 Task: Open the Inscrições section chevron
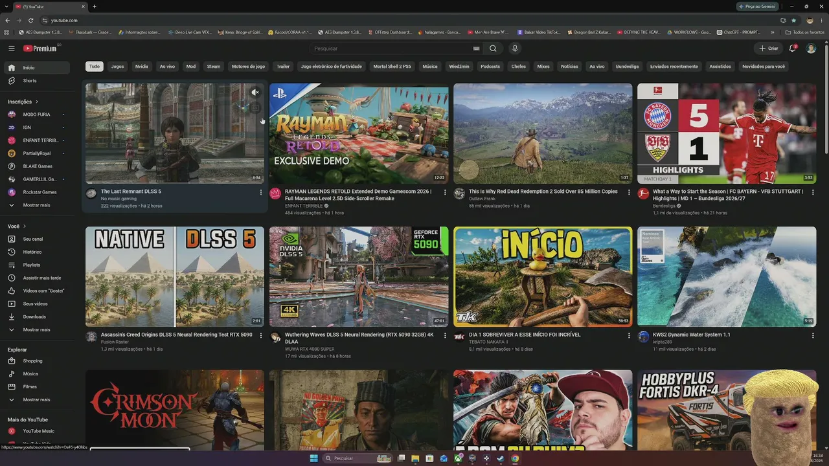[37, 102]
